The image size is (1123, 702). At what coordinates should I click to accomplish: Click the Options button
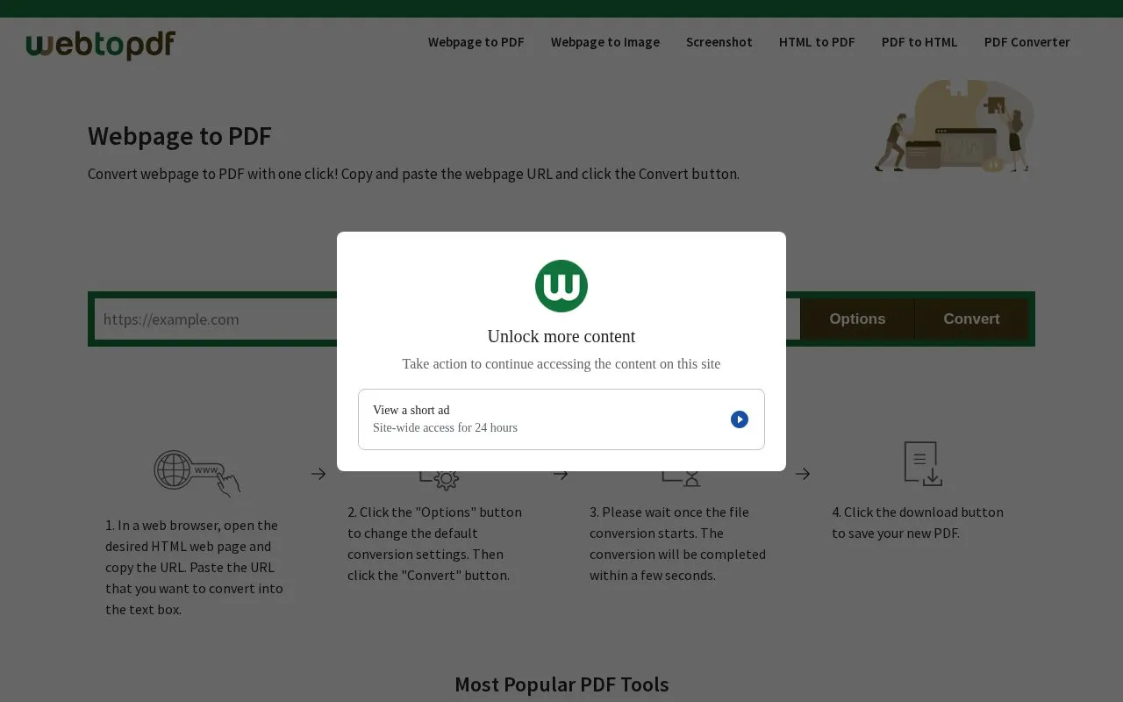(x=857, y=319)
